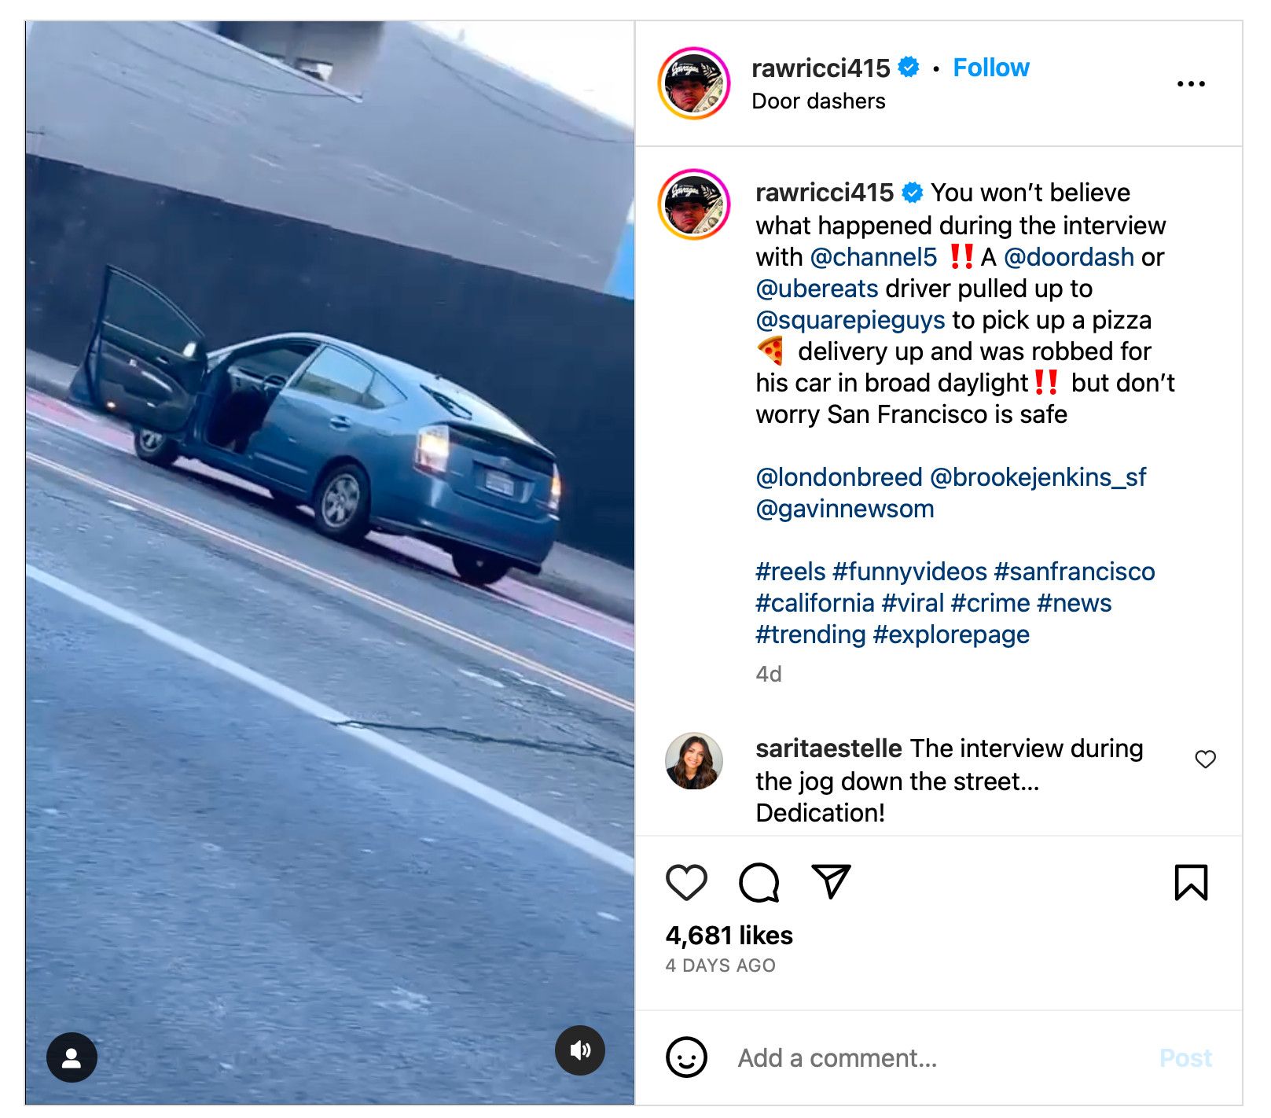Open the three-dot more options menu
Screen dimensions: 1271x1118
1191,83
